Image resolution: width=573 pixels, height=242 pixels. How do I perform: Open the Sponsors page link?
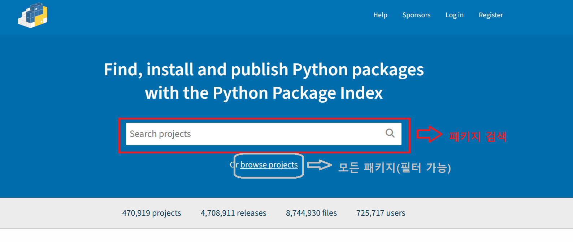[x=416, y=15]
